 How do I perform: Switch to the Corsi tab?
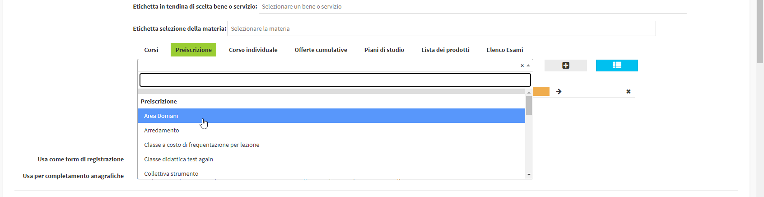point(151,50)
